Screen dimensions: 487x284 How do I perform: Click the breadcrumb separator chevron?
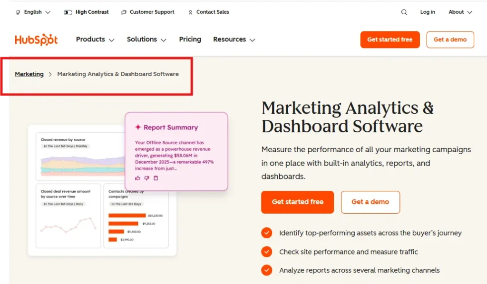click(x=50, y=74)
